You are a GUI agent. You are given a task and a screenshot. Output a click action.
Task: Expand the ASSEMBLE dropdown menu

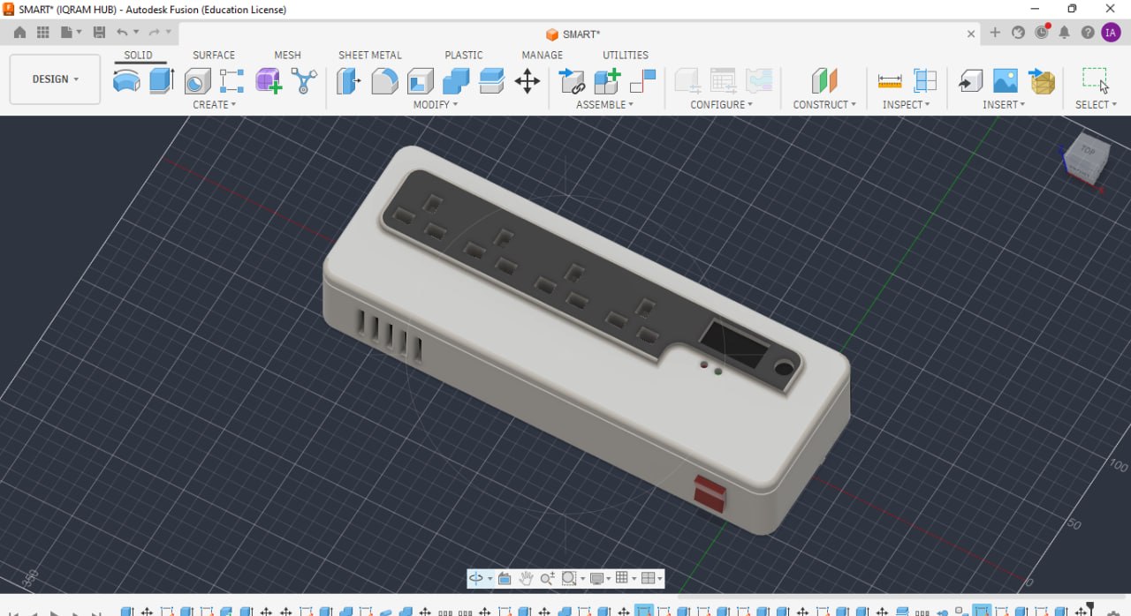coord(605,104)
